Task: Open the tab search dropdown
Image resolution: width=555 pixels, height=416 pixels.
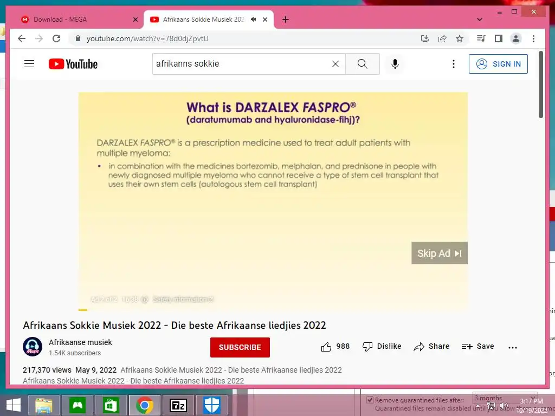Action: tap(480, 19)
